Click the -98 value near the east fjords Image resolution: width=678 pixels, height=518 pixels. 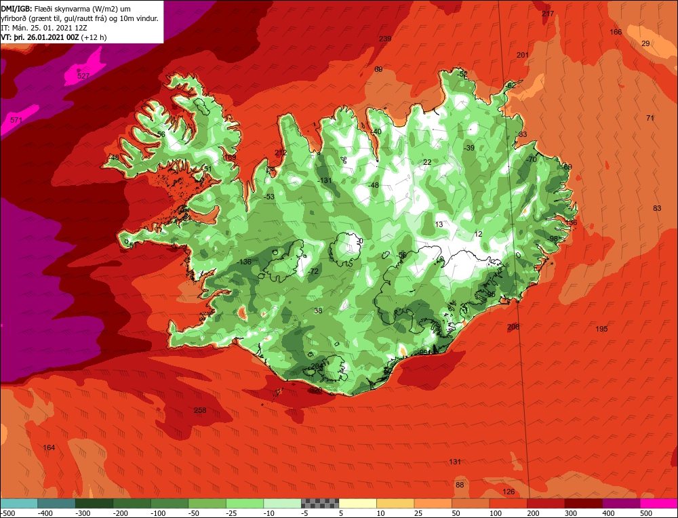coord(553,239)
